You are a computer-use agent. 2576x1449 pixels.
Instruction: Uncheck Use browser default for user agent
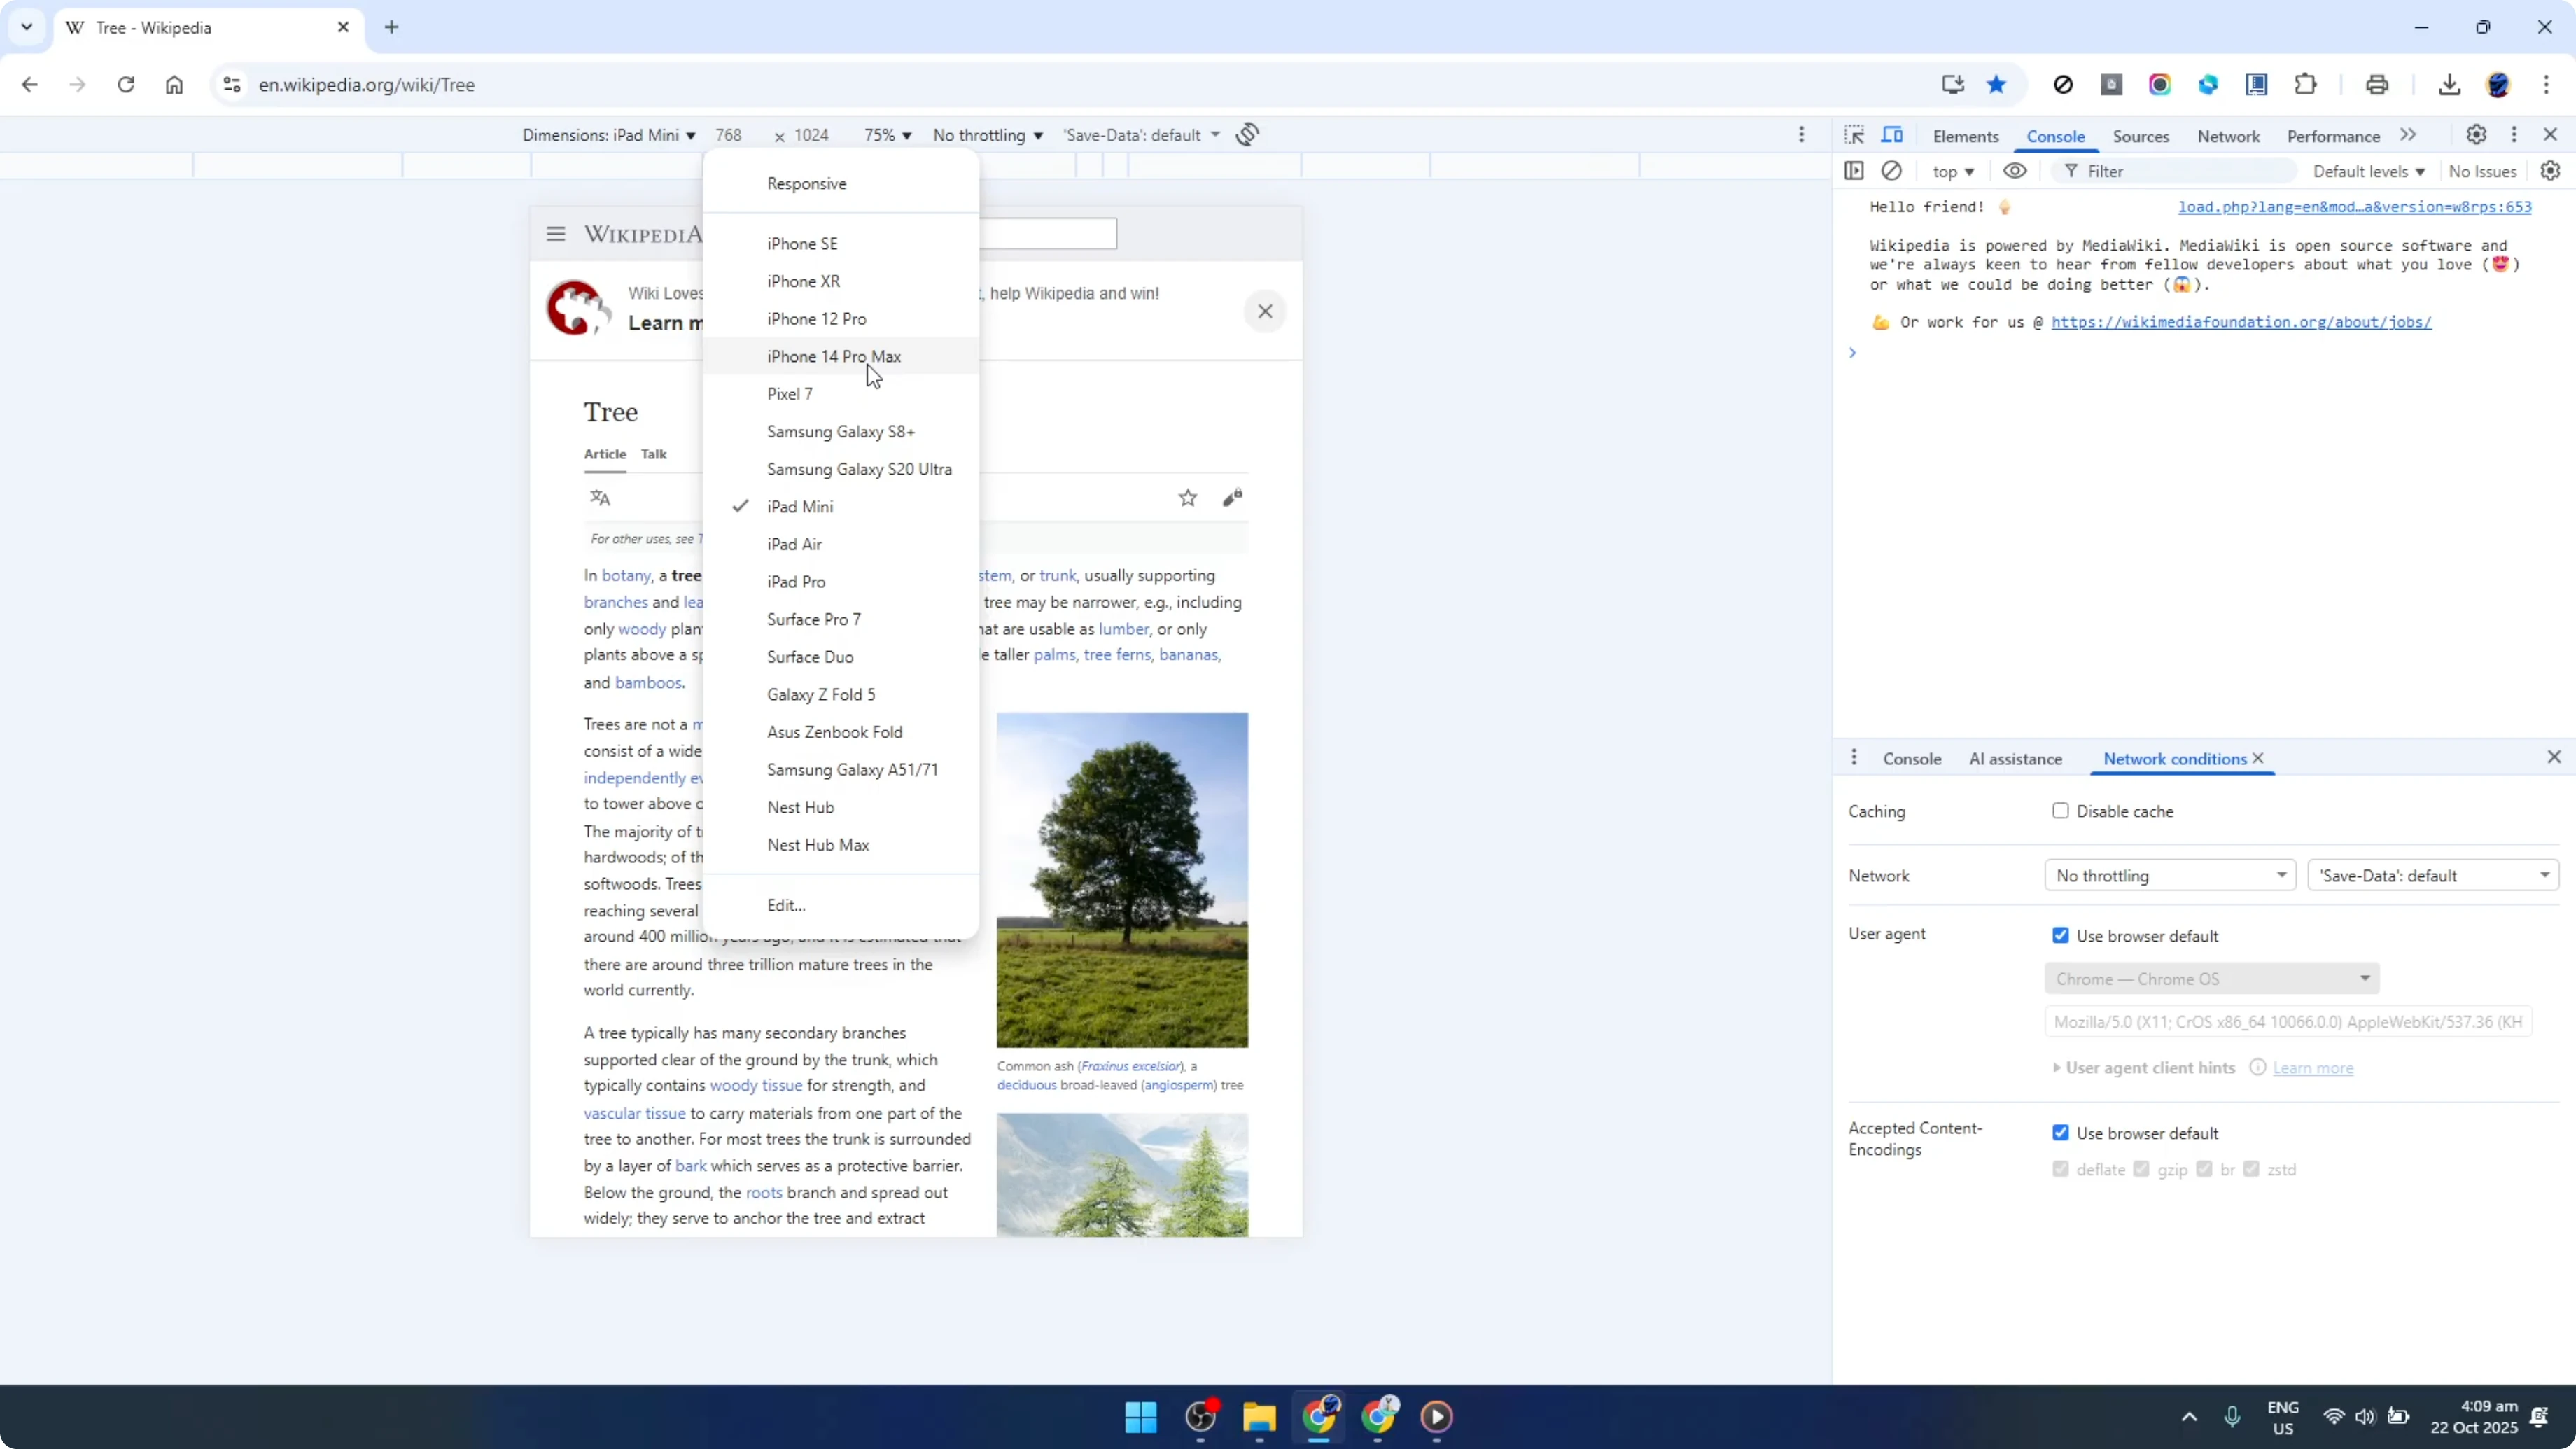click(2060, 934)
